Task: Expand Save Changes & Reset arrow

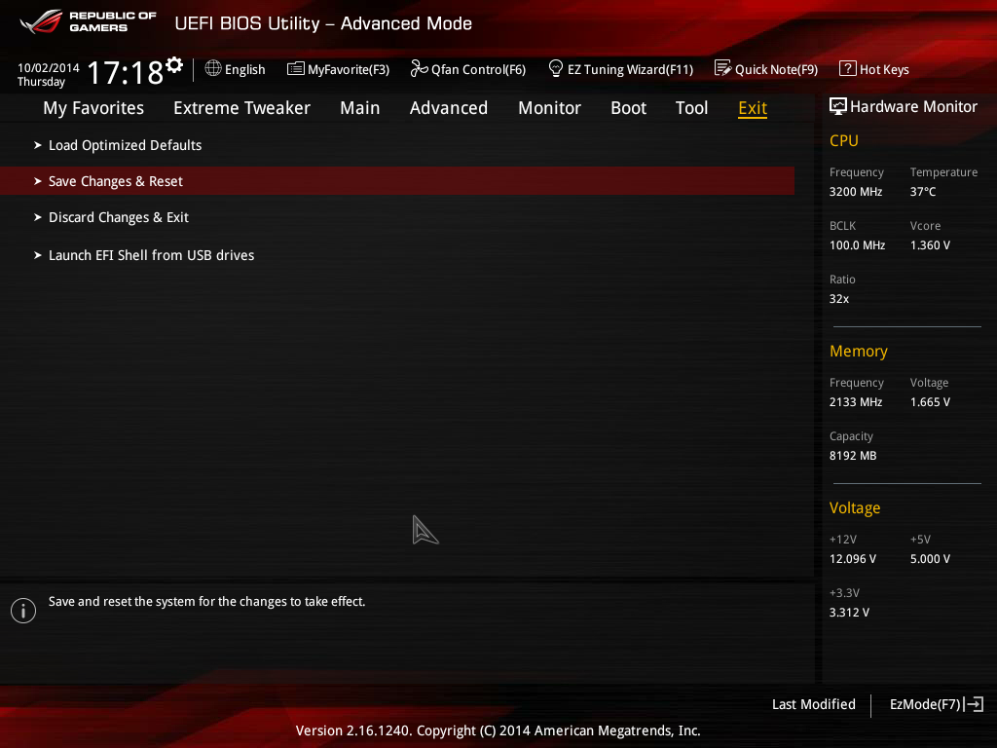Action: (x=38, y=181)
